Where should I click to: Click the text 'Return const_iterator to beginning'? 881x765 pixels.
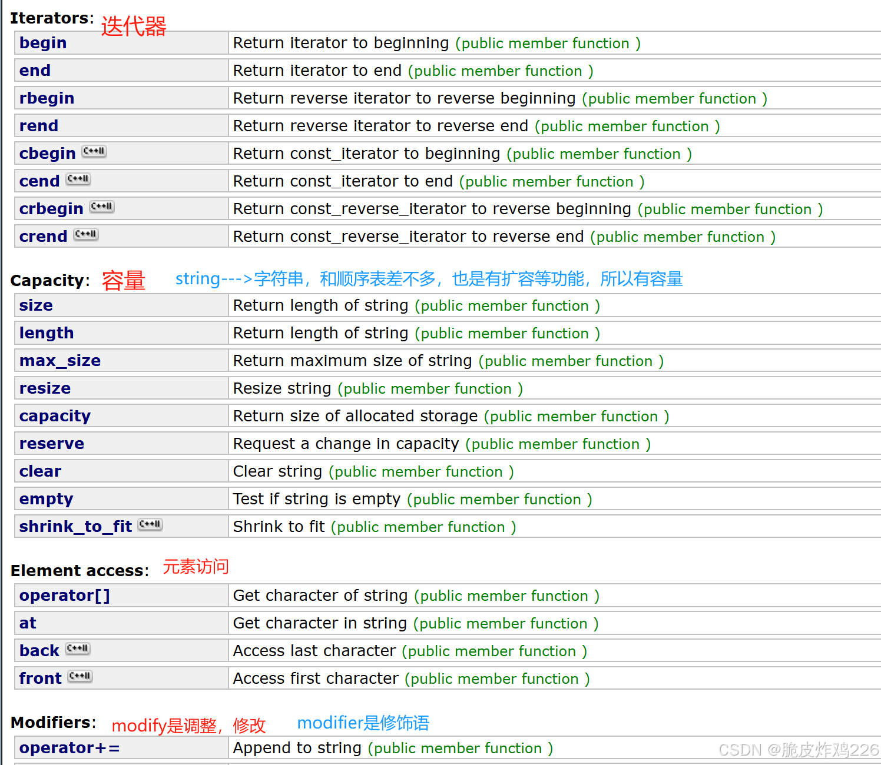(367, 154)
